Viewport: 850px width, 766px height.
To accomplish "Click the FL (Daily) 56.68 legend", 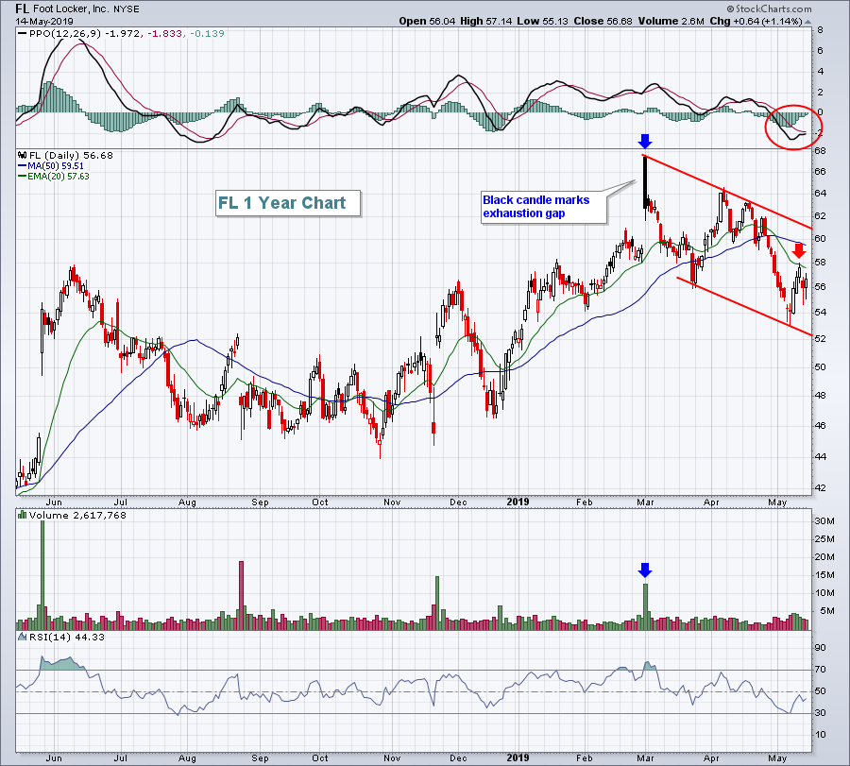I will (71, 155).
